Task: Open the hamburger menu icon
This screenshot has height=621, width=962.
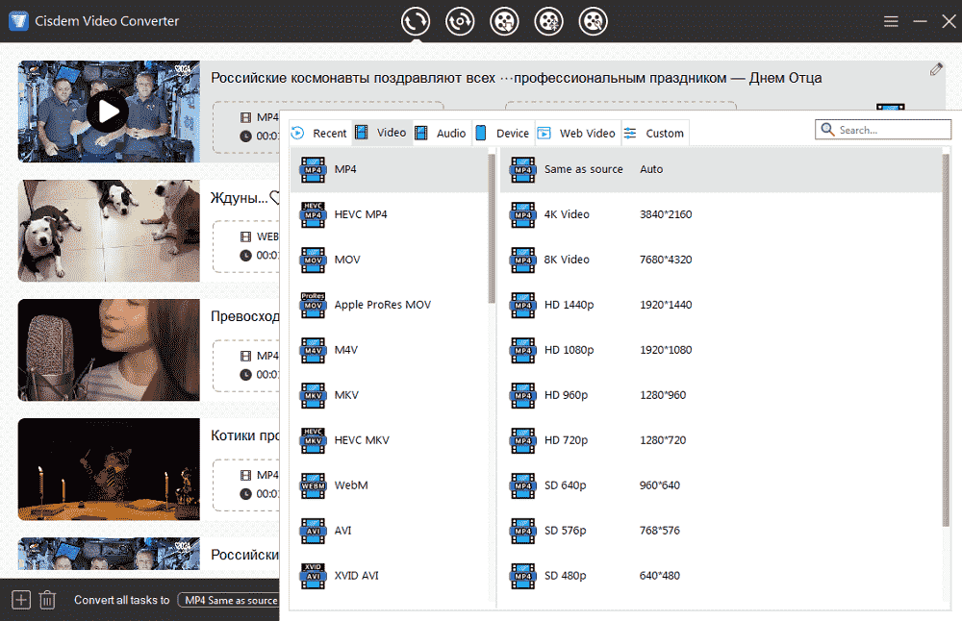Action: click(x=891, y=21)
